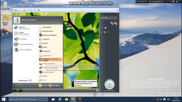Click the Shut down button
This screenshot has width=182, height=102.
tap(54, 86)
